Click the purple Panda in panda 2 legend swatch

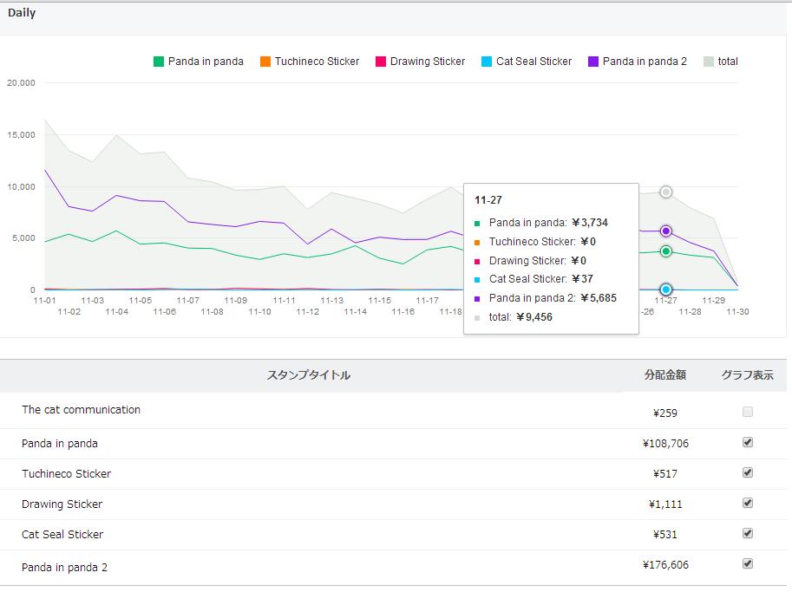[x=593, y=62]
